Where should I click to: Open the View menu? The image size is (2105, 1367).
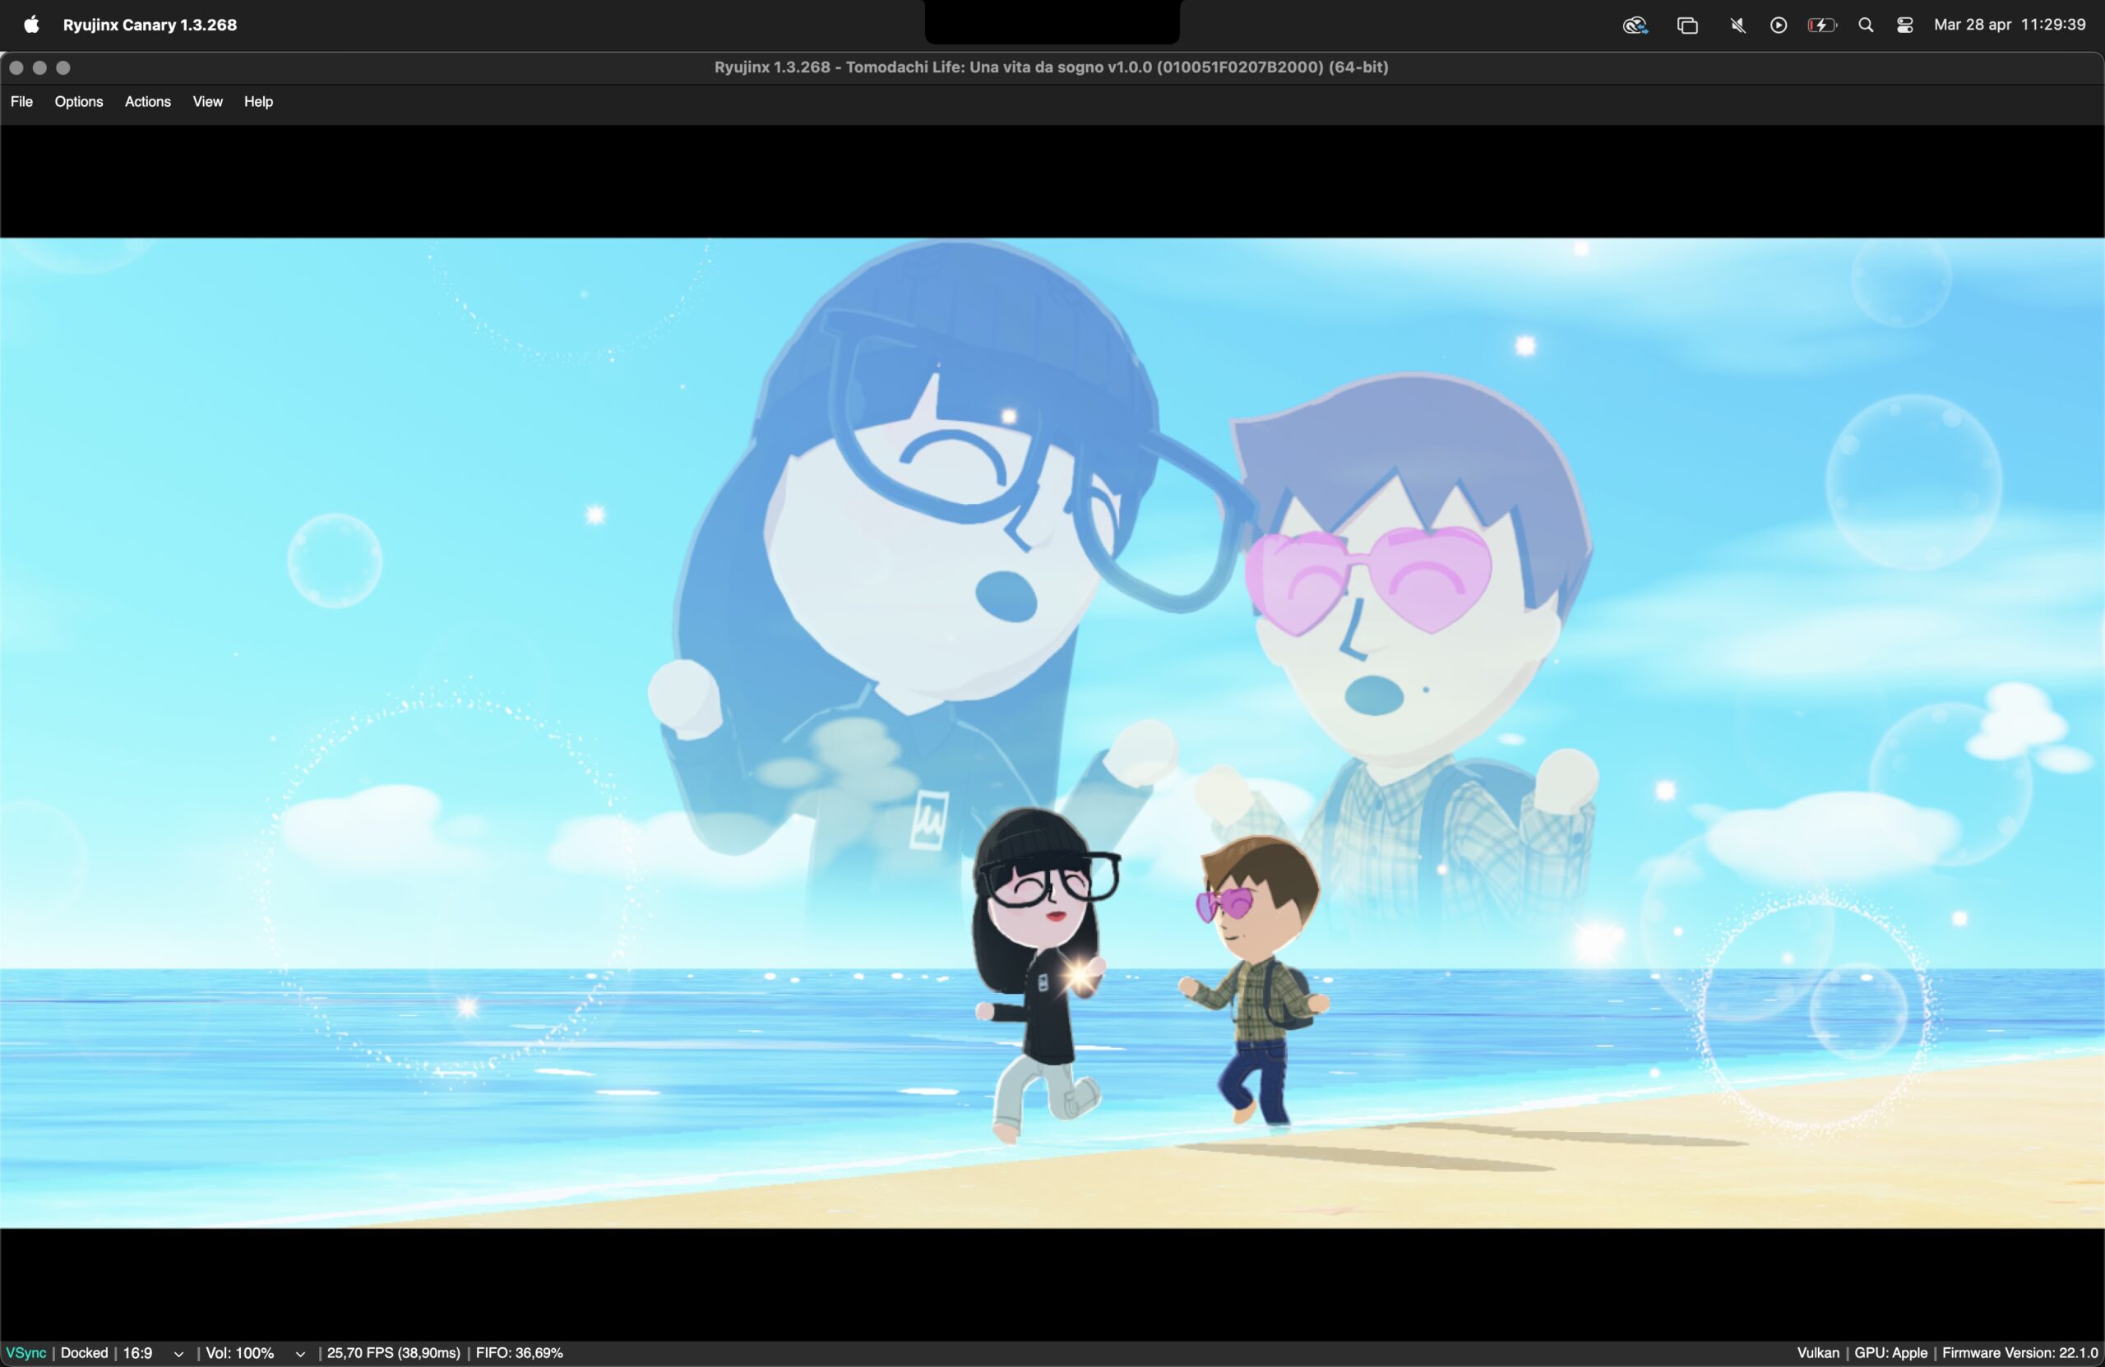pyautogui.click(x=208, y=102)
